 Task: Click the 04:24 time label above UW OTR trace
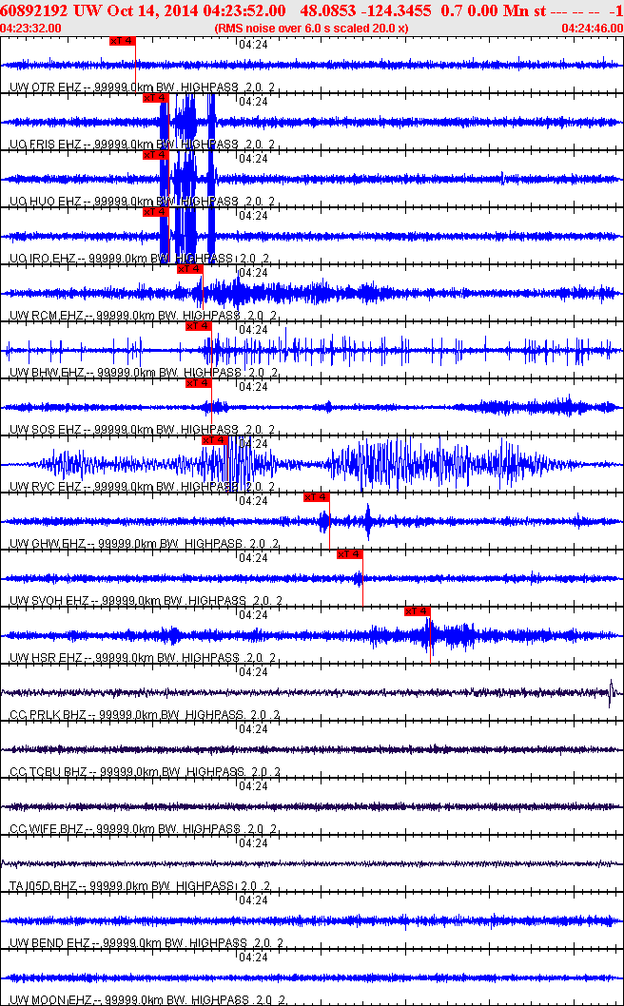point(253,45)
